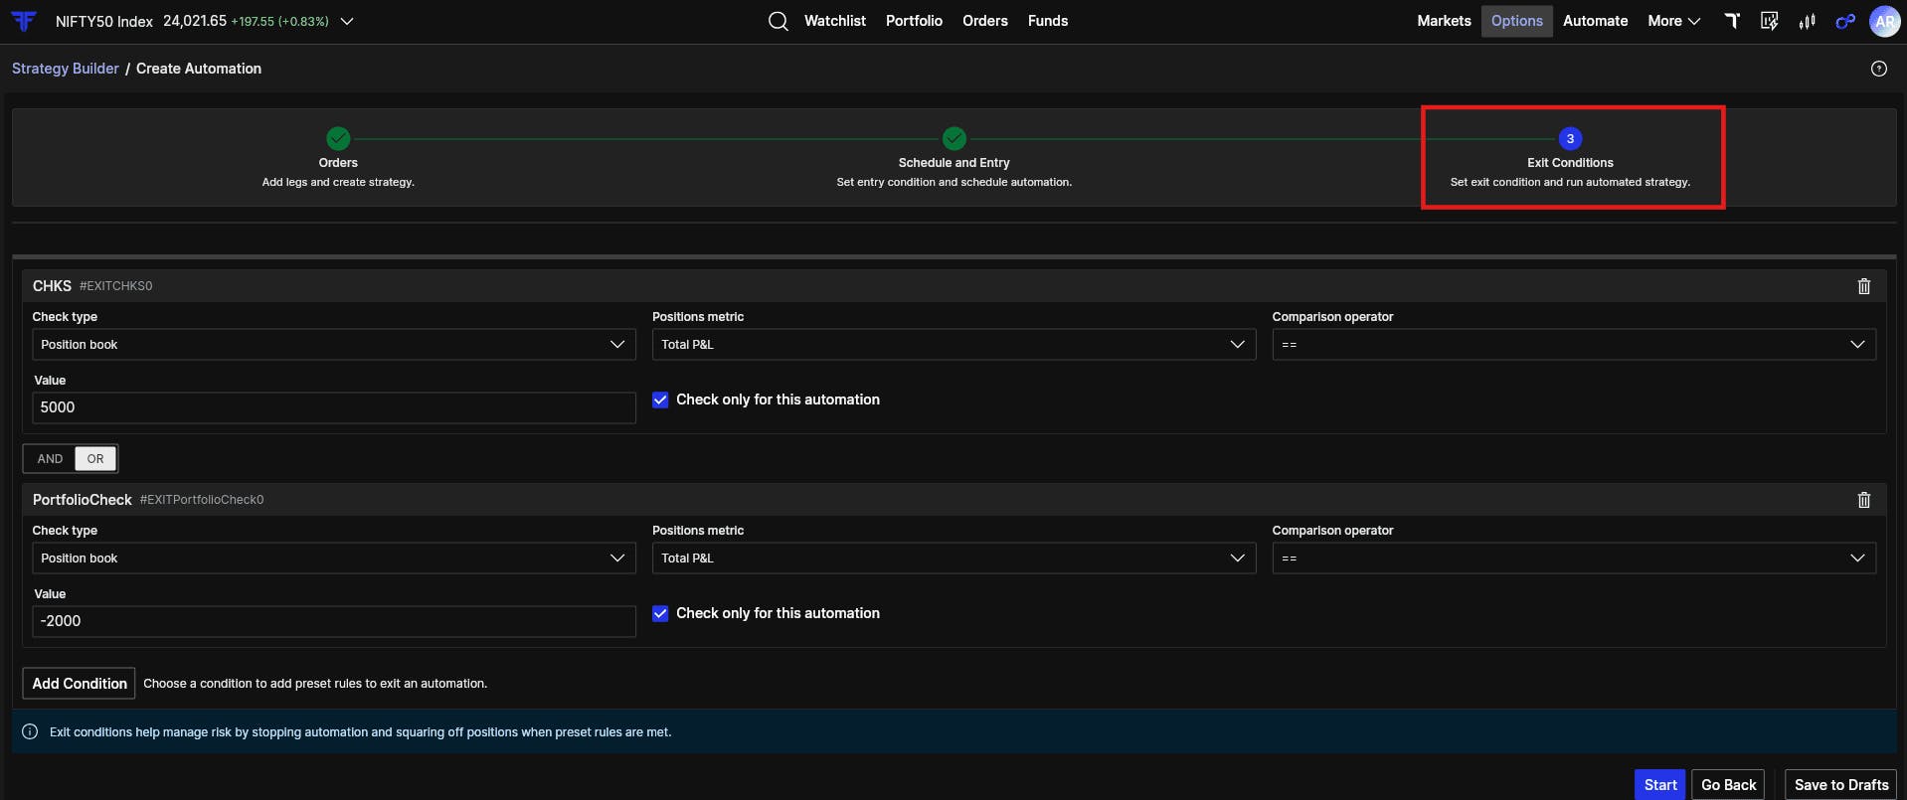Open the AR profile avatar
Viewport: 1907px width, 800px height.
[x=1884, y=21]
